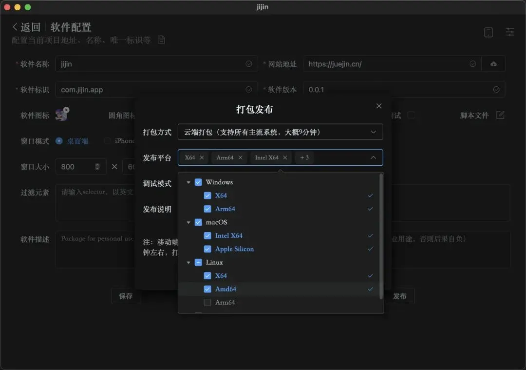Screen dimensions: 526x370
Task: Select the Amd64 option under Linux
Action: (x=225, y=289)
